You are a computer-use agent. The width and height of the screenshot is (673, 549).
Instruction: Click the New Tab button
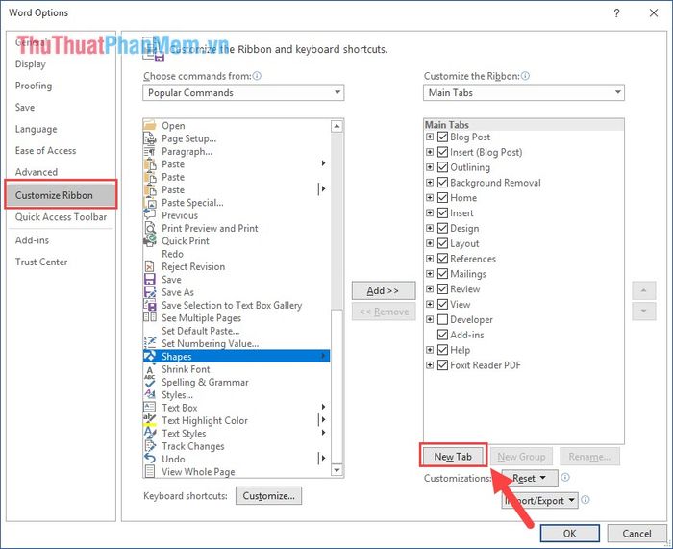[x=453, y=457]
